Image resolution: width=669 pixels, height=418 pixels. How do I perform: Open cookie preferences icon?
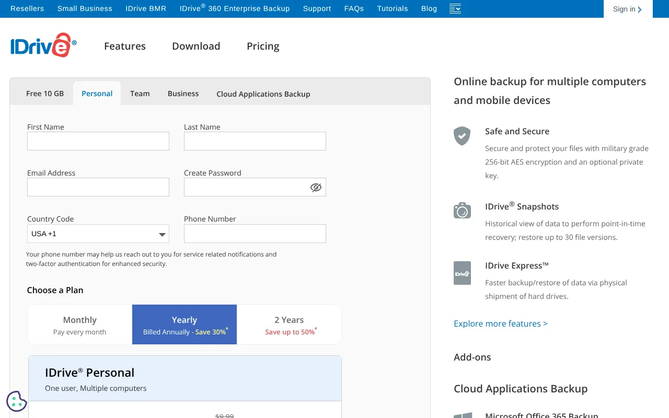pyautogui.click(x=17, y=401)
